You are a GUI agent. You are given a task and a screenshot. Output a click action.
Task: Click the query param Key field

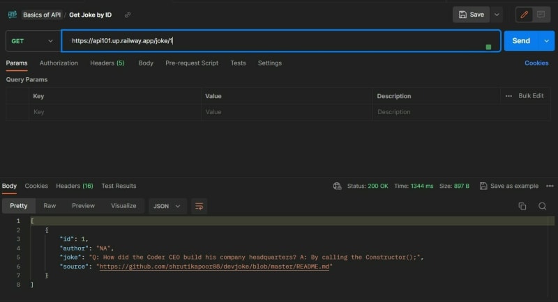pos(115,112)
